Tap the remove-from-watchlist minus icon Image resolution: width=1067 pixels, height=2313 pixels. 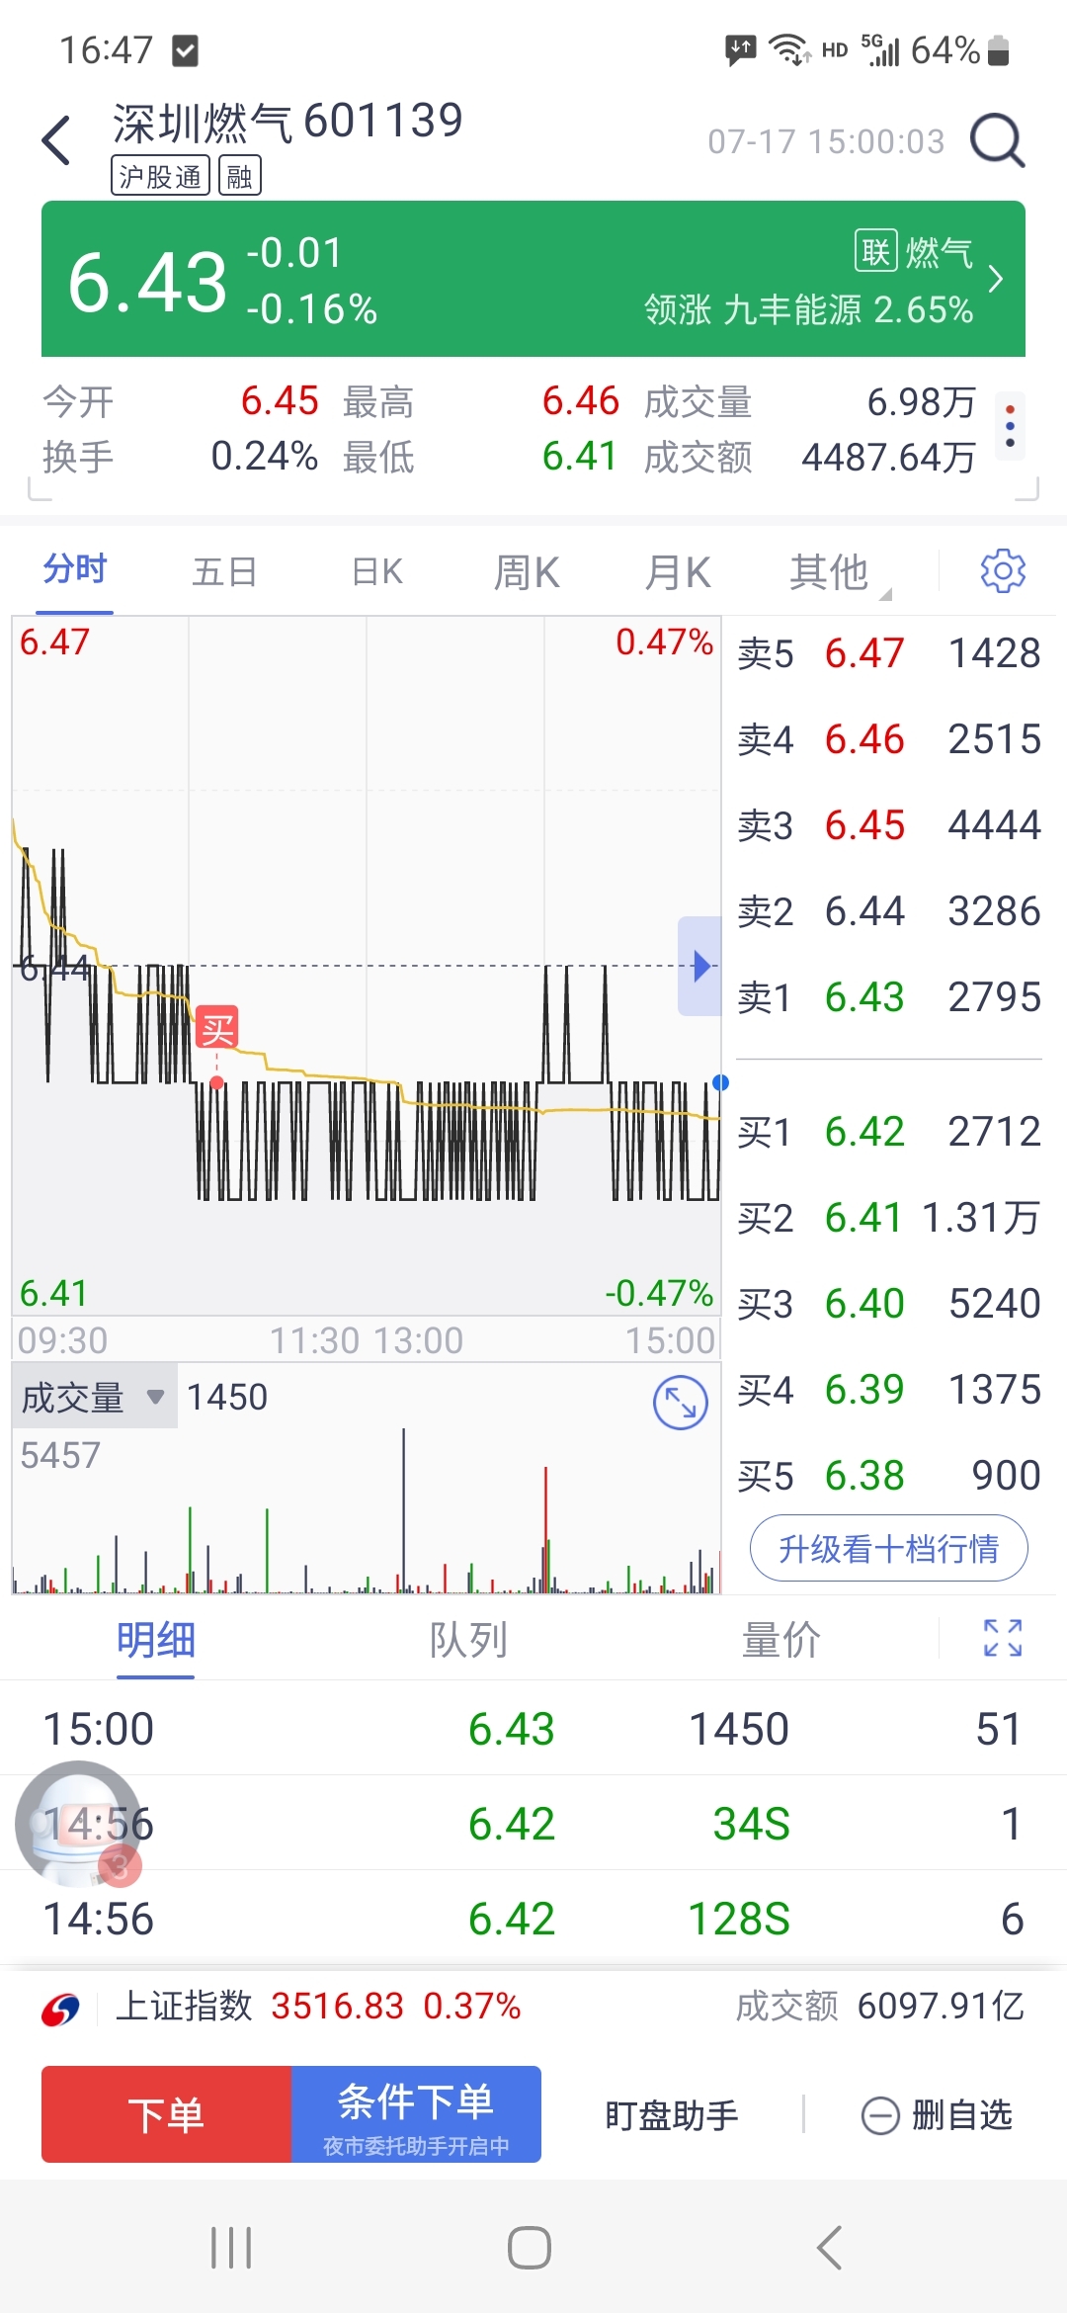click(x=880, y=2116)
